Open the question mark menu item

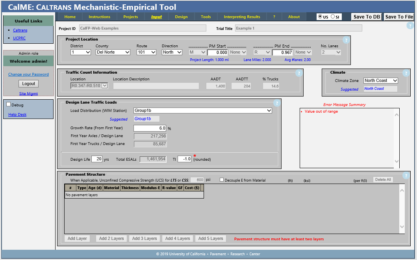click(274, 17)
